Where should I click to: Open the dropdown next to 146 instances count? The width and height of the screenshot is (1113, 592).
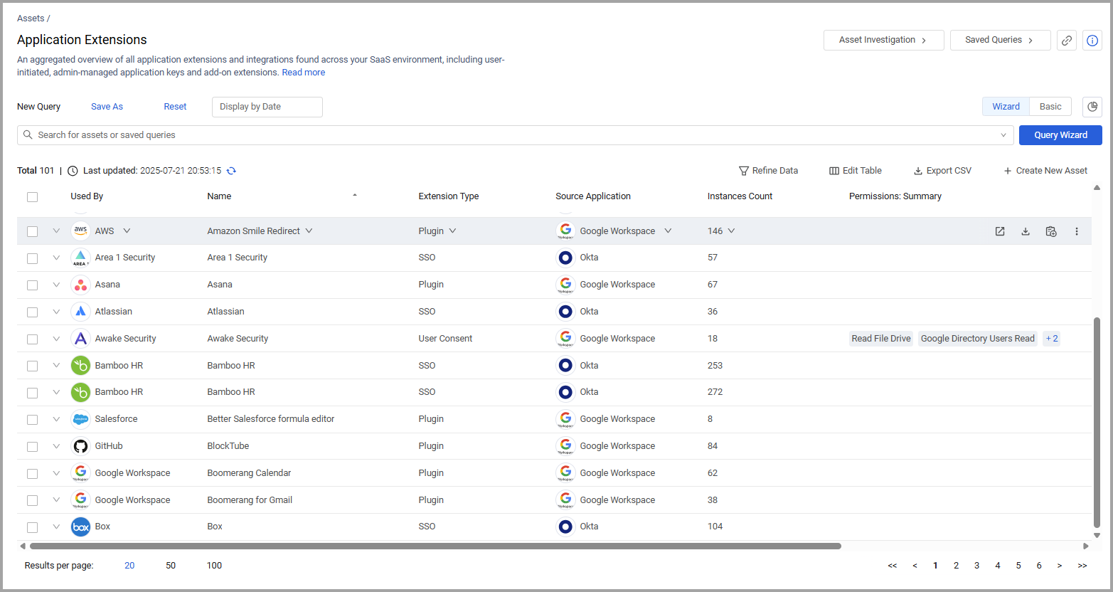pyautogui.click(x=731, y=231)
